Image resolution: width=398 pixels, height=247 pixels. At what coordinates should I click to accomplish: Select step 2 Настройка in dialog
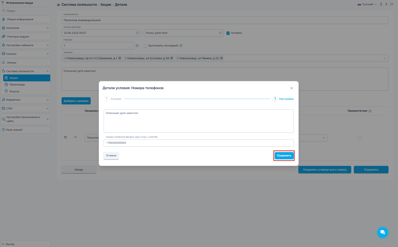(283, 99)
